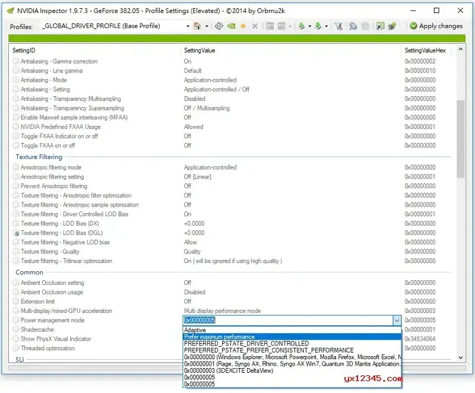Select the Anisotropic filtering setting row
Viewport: 475px width, 393px height.
click(x=232, y=177)
